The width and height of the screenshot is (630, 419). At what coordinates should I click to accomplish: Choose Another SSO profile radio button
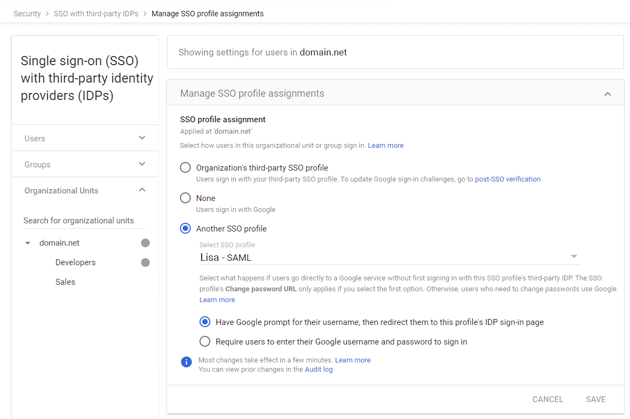pyautogui.click(x=185, y=228)
